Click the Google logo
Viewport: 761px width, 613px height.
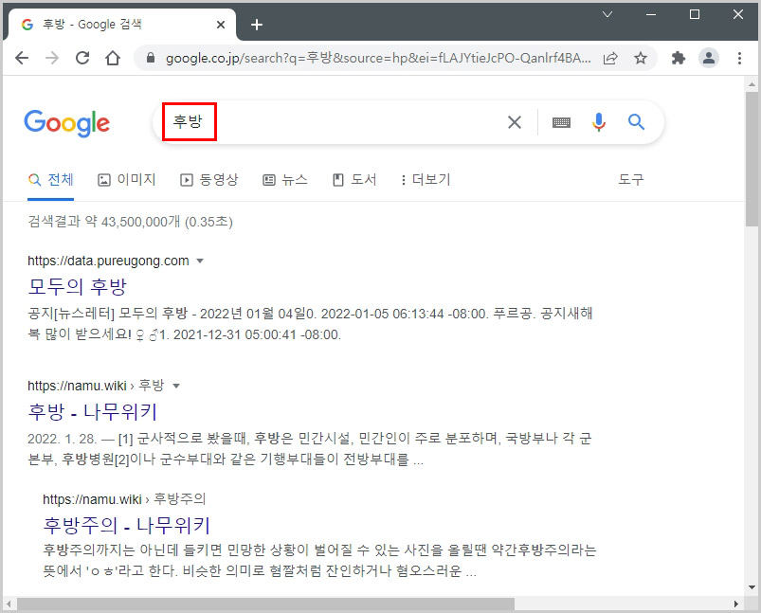[x=67, y=123]
